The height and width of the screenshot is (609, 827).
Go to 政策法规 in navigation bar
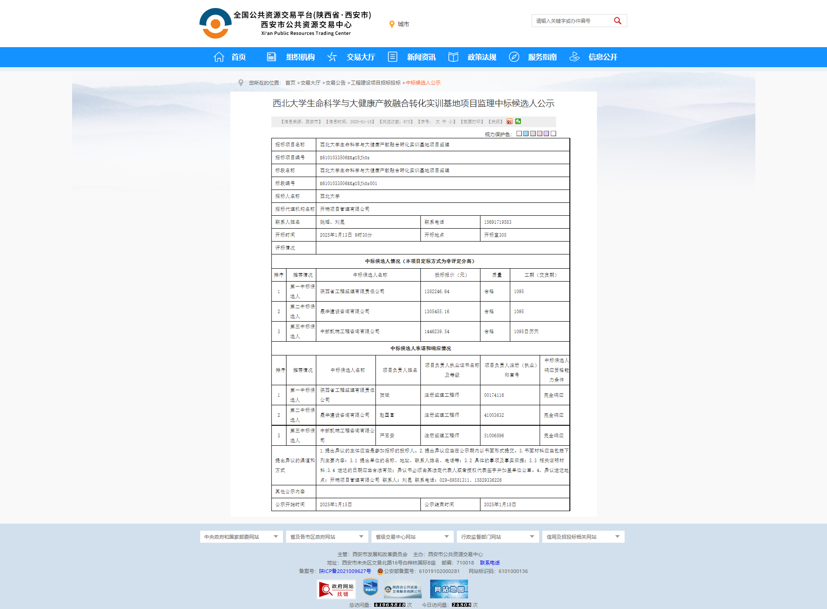[x=481, y=57]
